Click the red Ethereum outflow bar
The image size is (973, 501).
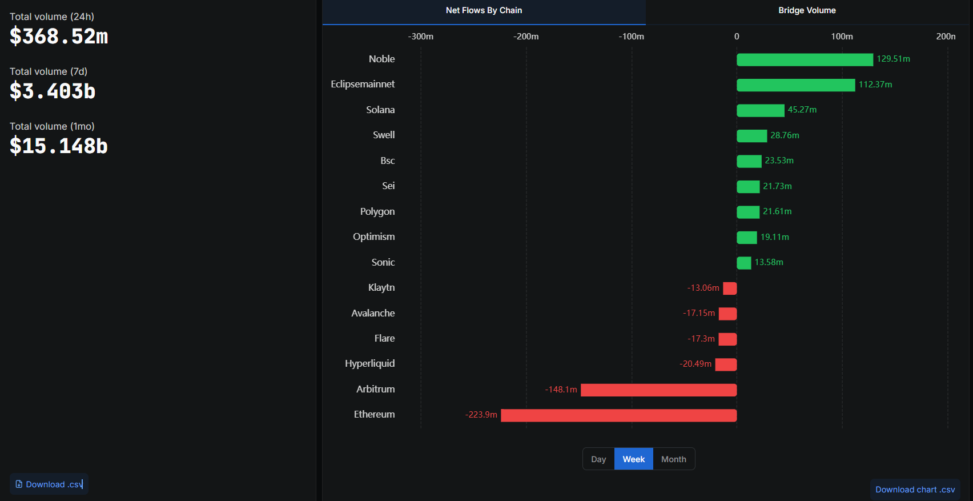click(x=618, y=415)
